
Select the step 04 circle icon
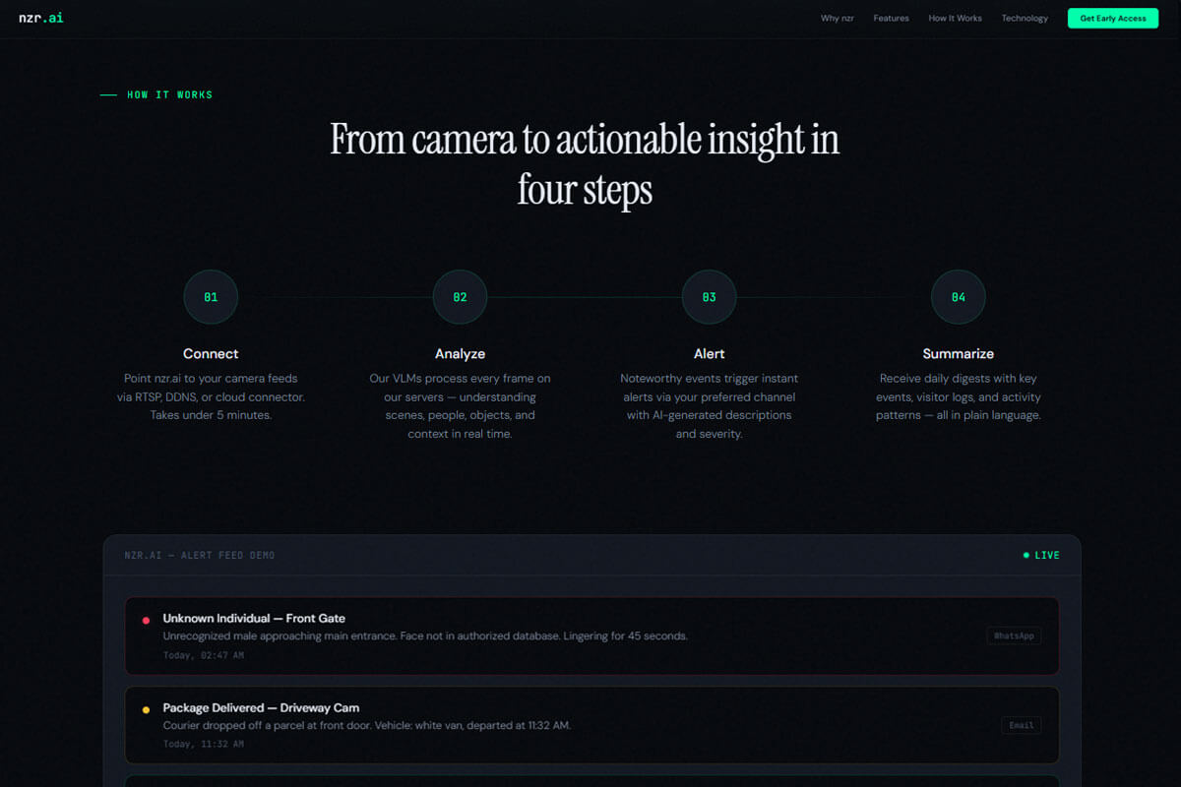958,297
